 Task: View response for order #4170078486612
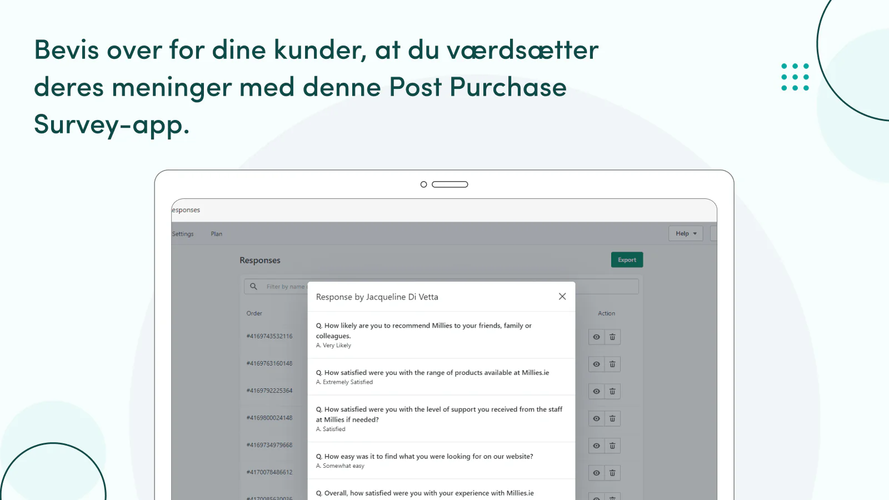596,473
